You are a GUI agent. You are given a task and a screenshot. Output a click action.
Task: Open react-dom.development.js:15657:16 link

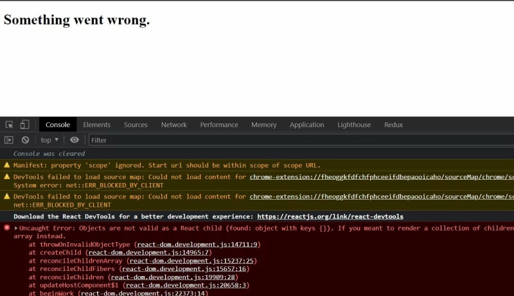click(x=184, y=269)
